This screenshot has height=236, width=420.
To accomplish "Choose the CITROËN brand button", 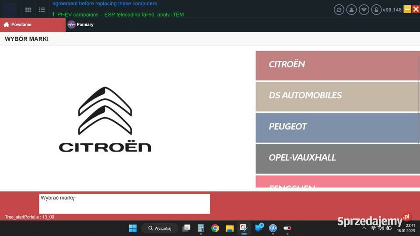I will (x=338, y=66).
